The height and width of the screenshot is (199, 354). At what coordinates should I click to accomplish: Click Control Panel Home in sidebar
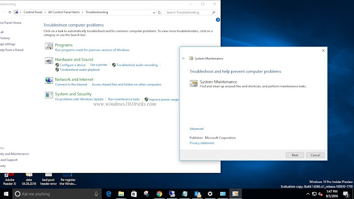(x=10, y=23)
